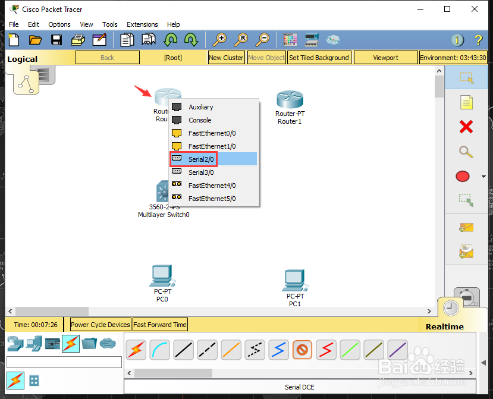Image resolution: width=493 pixels, height=399 pixels.
Task: Open the ellipse tool dropdown arrow
Action: 483,177
